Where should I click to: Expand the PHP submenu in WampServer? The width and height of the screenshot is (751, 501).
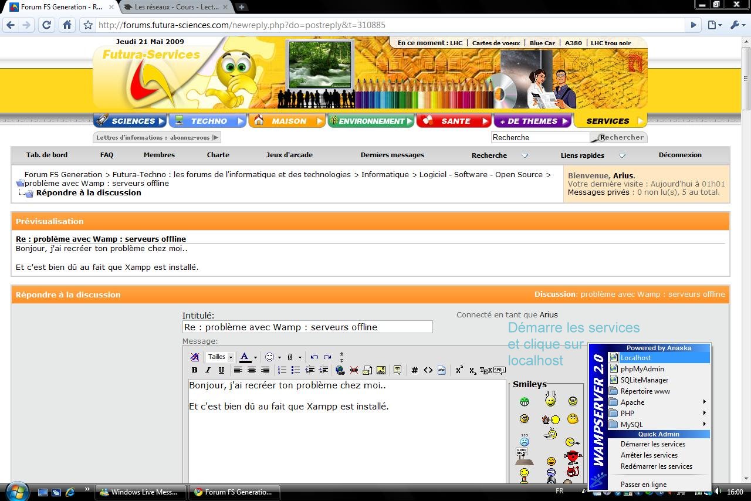(x=658, y=414)
